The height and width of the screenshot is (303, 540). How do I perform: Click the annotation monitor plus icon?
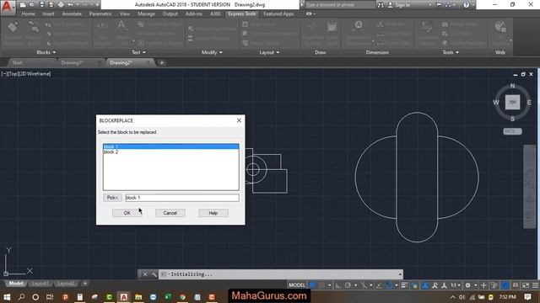[483, 285]
